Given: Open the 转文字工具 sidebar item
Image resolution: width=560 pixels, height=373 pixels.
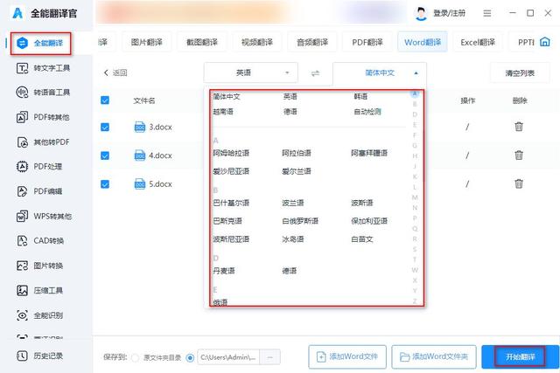Looking at the screenshot, I should (43, 68).
